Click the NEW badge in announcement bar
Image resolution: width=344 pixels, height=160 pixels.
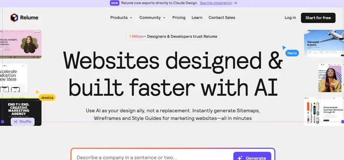pos(115,3)
